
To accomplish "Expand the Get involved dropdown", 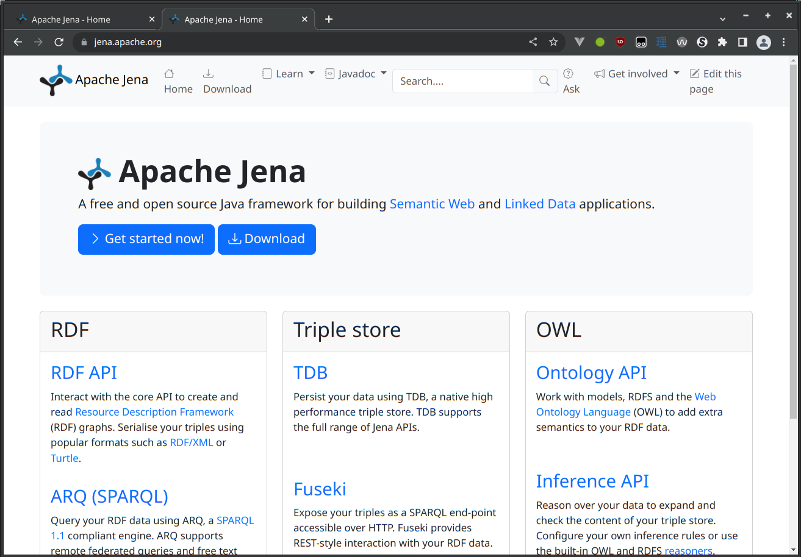I will 637,74.
